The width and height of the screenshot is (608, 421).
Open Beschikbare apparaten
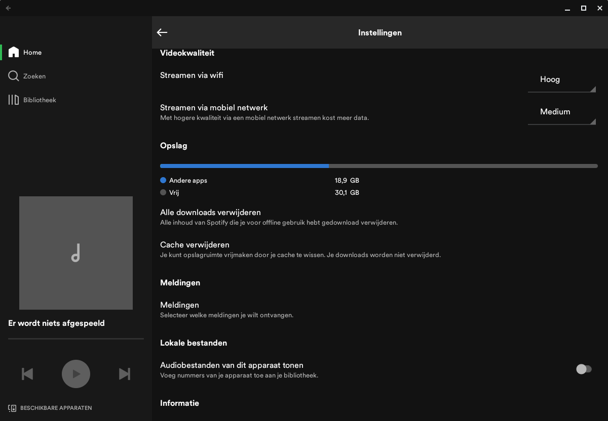pos(50,408)
